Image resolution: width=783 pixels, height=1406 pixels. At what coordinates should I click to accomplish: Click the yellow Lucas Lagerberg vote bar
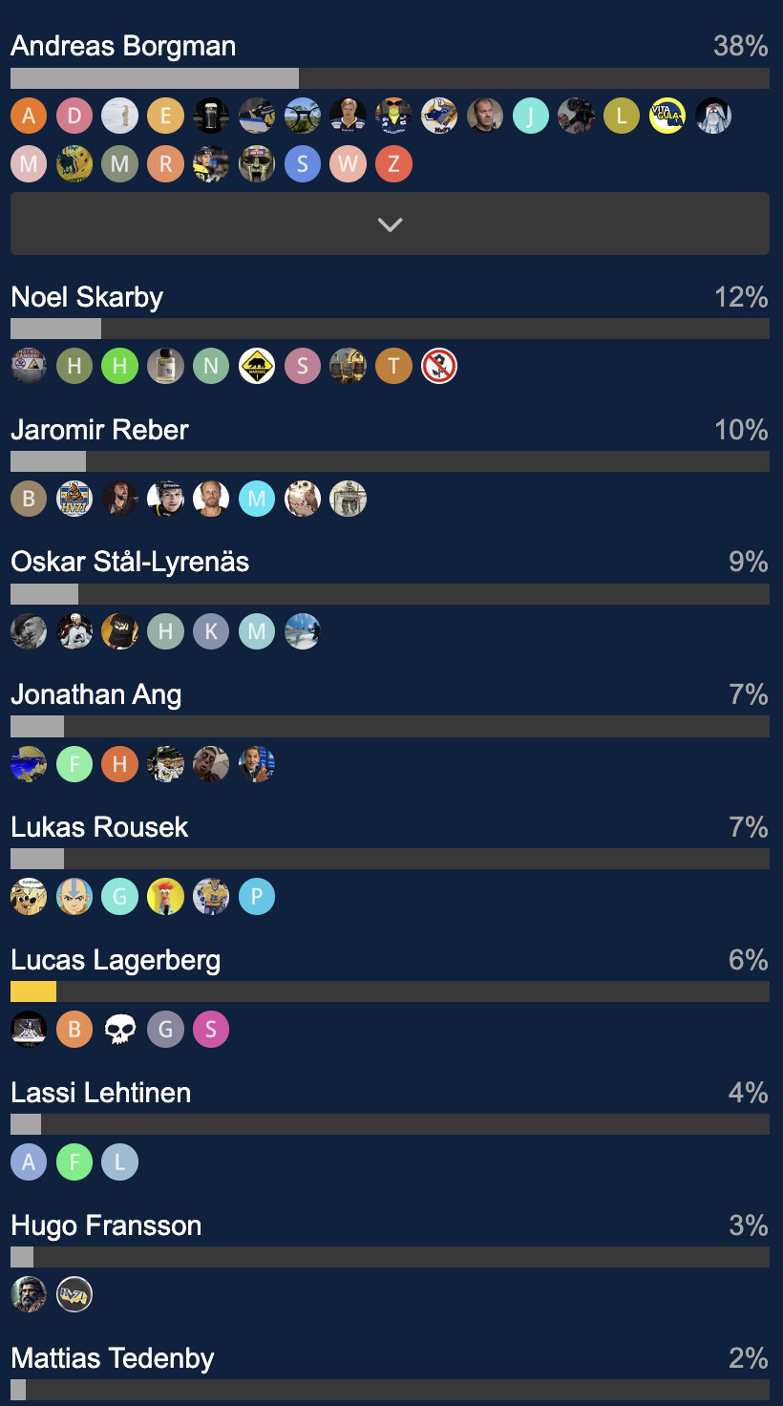[x=33, y=991]
